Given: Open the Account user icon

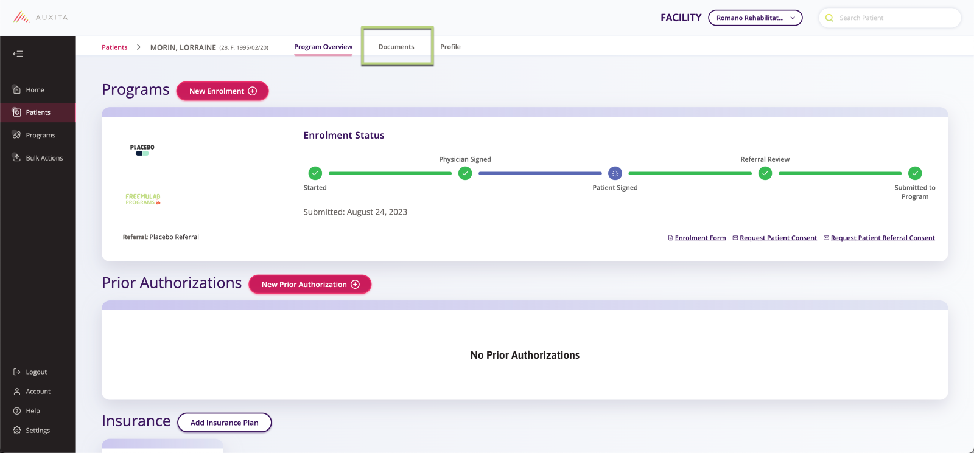Looking at the screenshot, I should coord(17,392).
